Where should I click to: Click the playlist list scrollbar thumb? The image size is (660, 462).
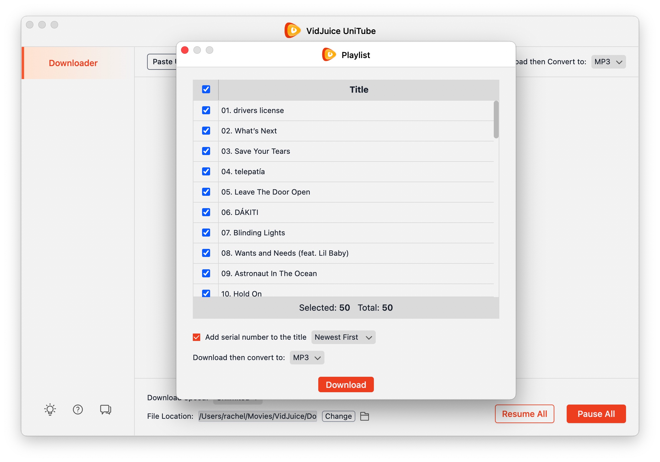pyautogui.click(x=496, y=120)
